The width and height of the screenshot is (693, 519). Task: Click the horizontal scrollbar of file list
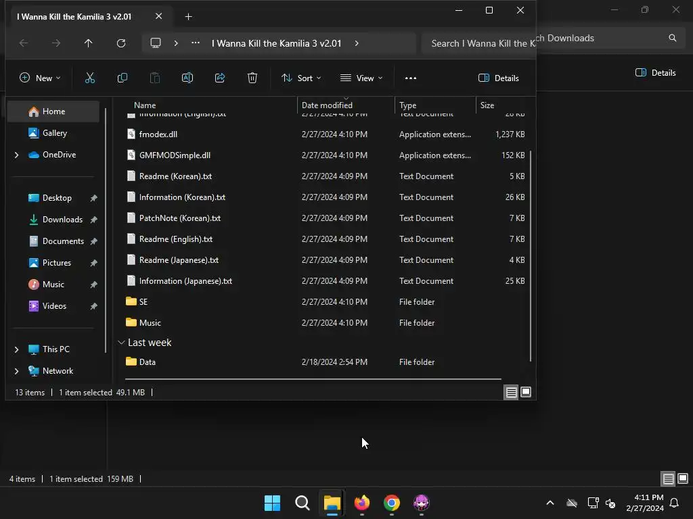click(x=313, y=378)
